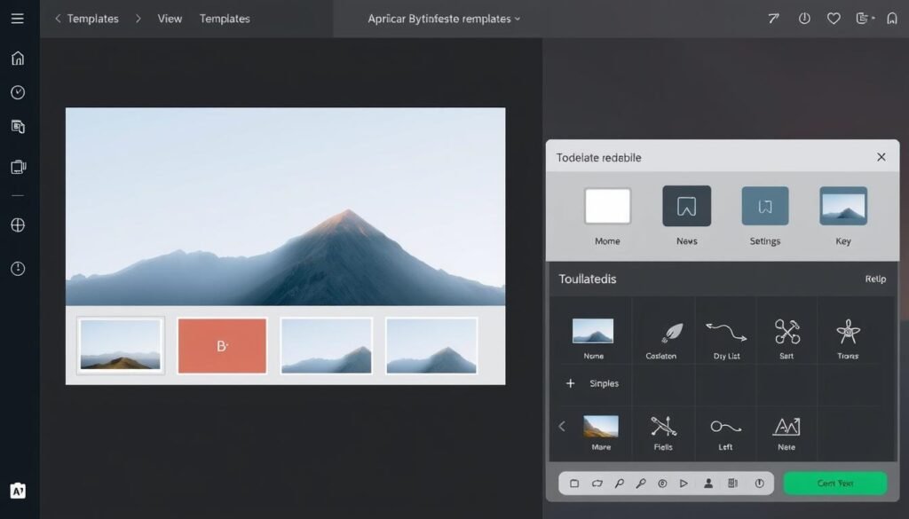Click the heart icon in top bar
The image size is (909, 519).
click(x=833, y=17)
